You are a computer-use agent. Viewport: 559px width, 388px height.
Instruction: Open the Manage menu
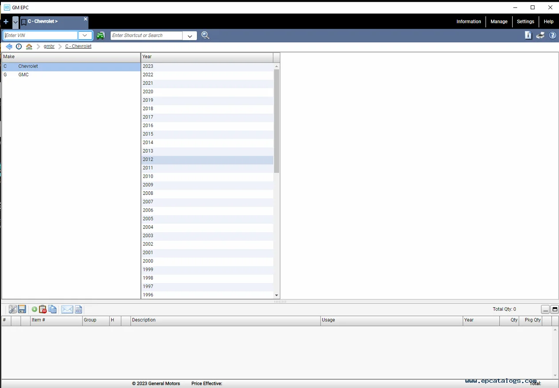click(499, 22)
